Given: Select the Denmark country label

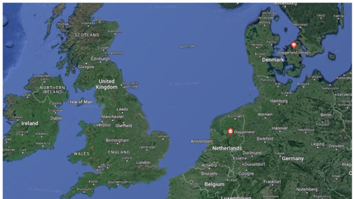Looking at the screenshot, I should (x=273, y=60).
